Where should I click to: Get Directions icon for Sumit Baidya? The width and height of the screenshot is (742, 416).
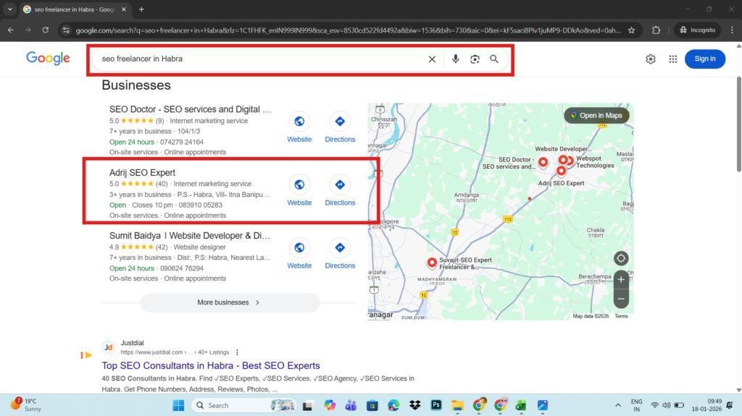pos(340,247)
